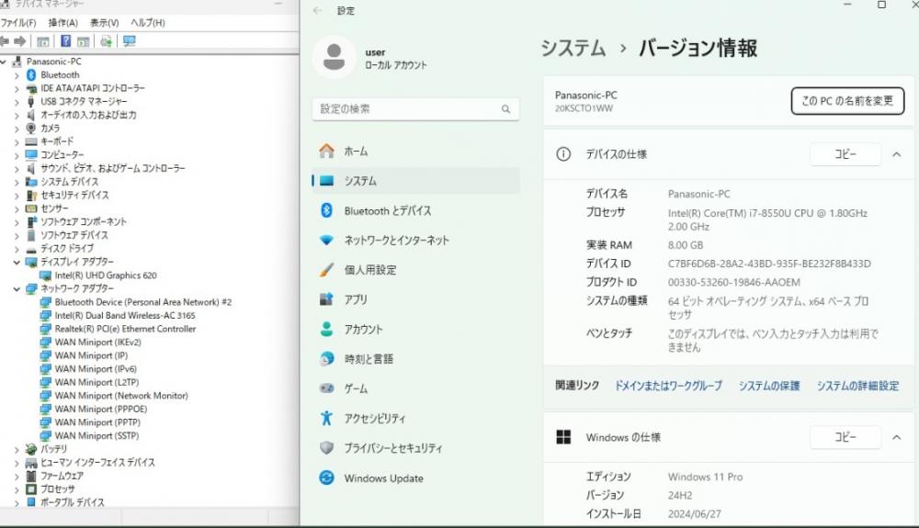Open ドメインまたはワークグループ link
The width and height of the screenshot is (919, 528).
click(x=668, y=386)
